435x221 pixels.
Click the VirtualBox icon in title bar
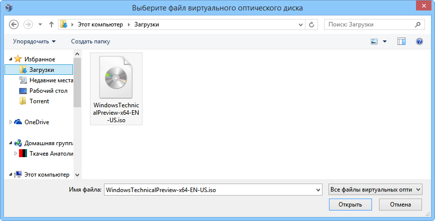(x=9, y=7)
